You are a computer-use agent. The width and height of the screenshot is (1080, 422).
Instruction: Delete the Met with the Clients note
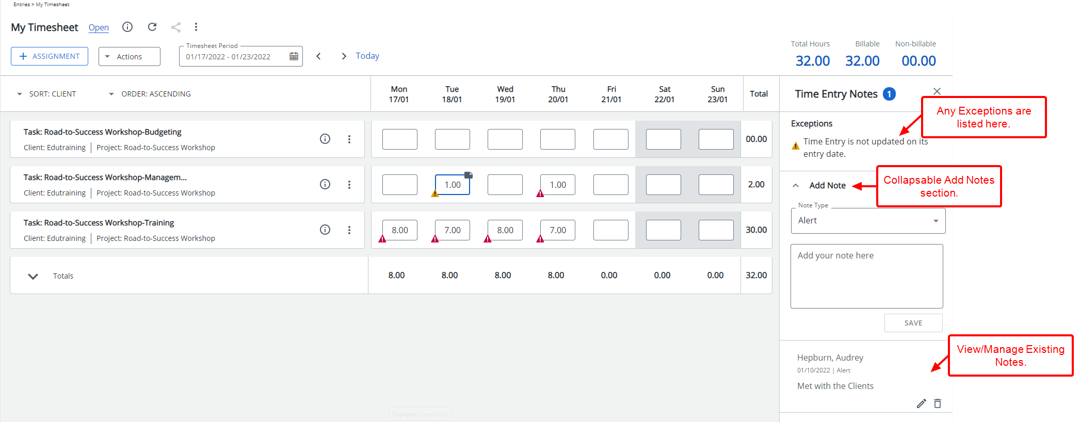click(x=938, y=403)
